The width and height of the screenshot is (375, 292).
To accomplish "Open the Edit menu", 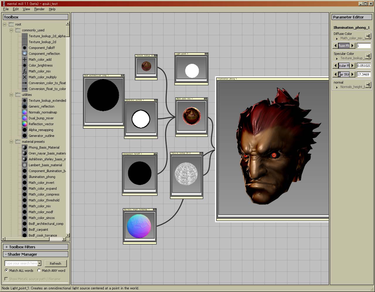I will tap(16, 9).
